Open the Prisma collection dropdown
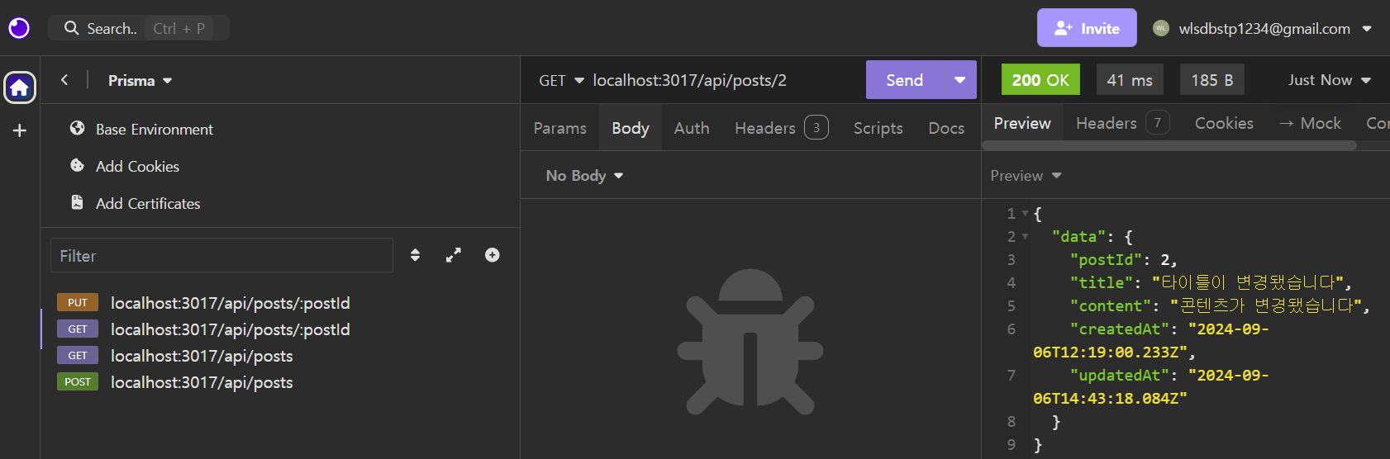 tap(140, 80)
